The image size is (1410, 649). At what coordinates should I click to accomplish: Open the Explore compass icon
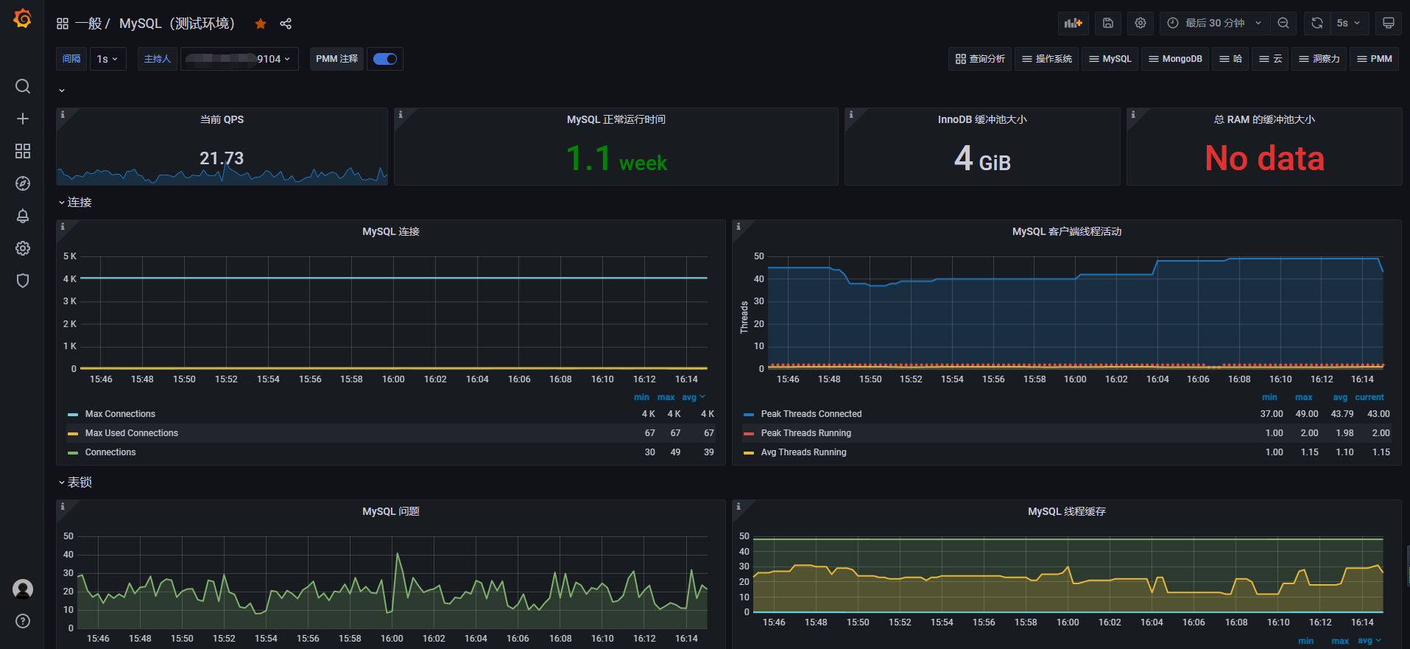pos(23,183)
